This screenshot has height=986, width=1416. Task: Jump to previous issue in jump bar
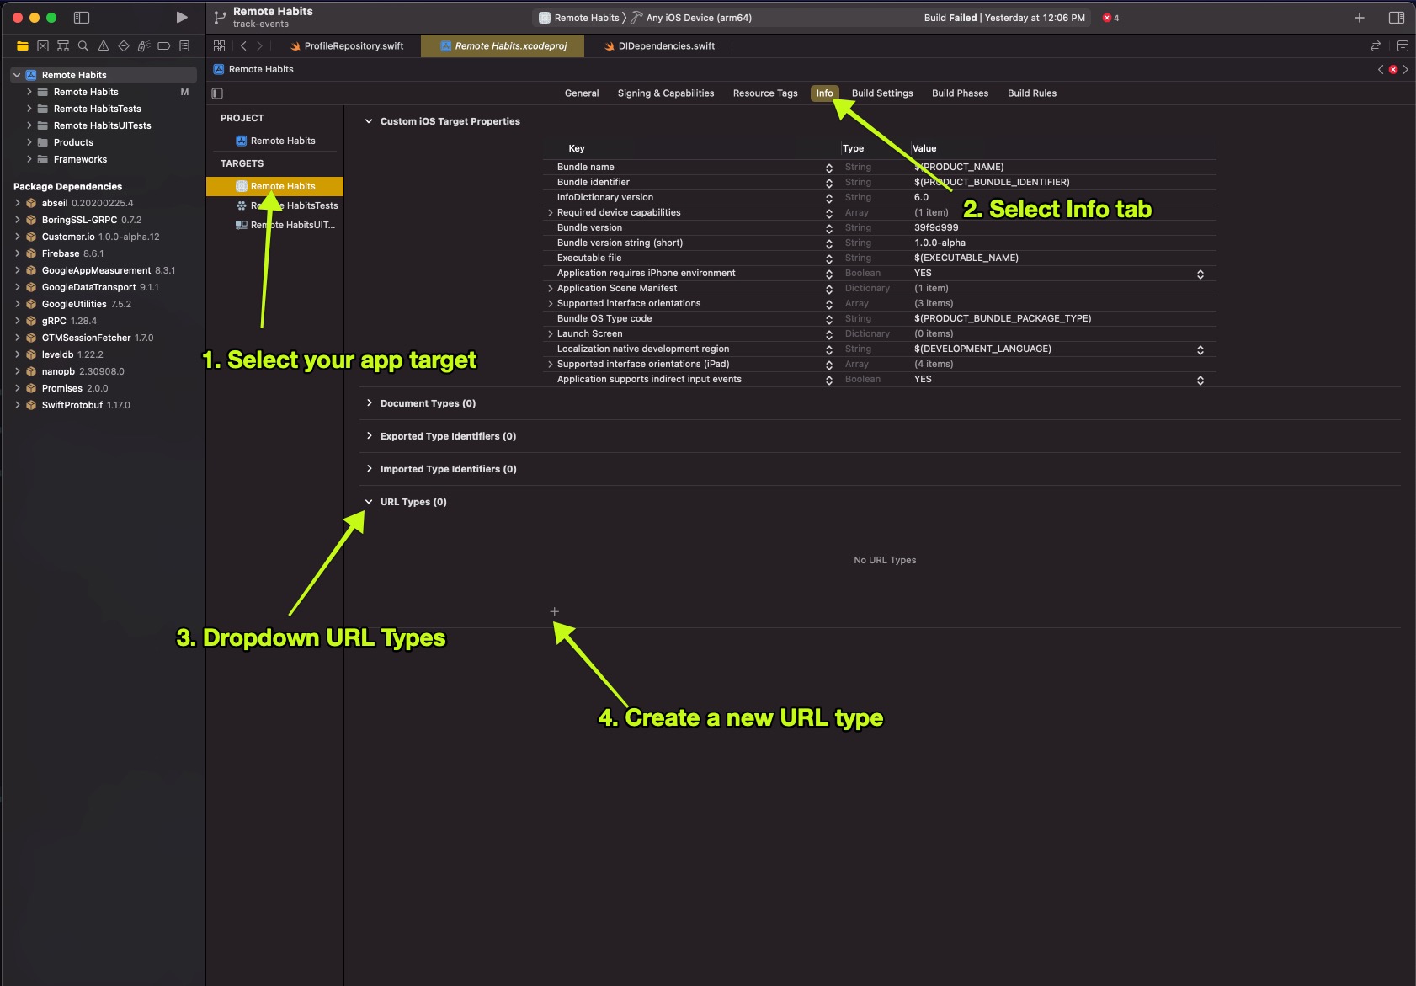[x=1381, y=69]
